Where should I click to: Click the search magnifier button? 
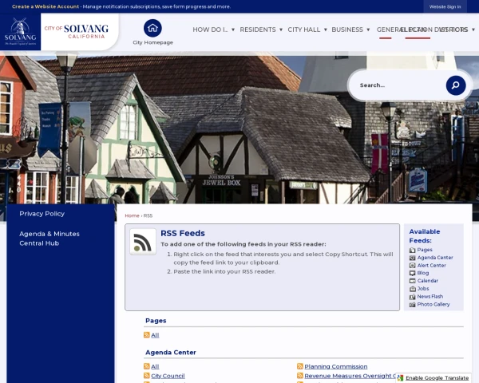click(455, 85)
